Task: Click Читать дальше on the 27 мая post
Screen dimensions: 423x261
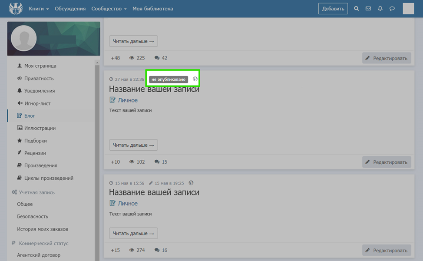Action: tap(133, 145)
